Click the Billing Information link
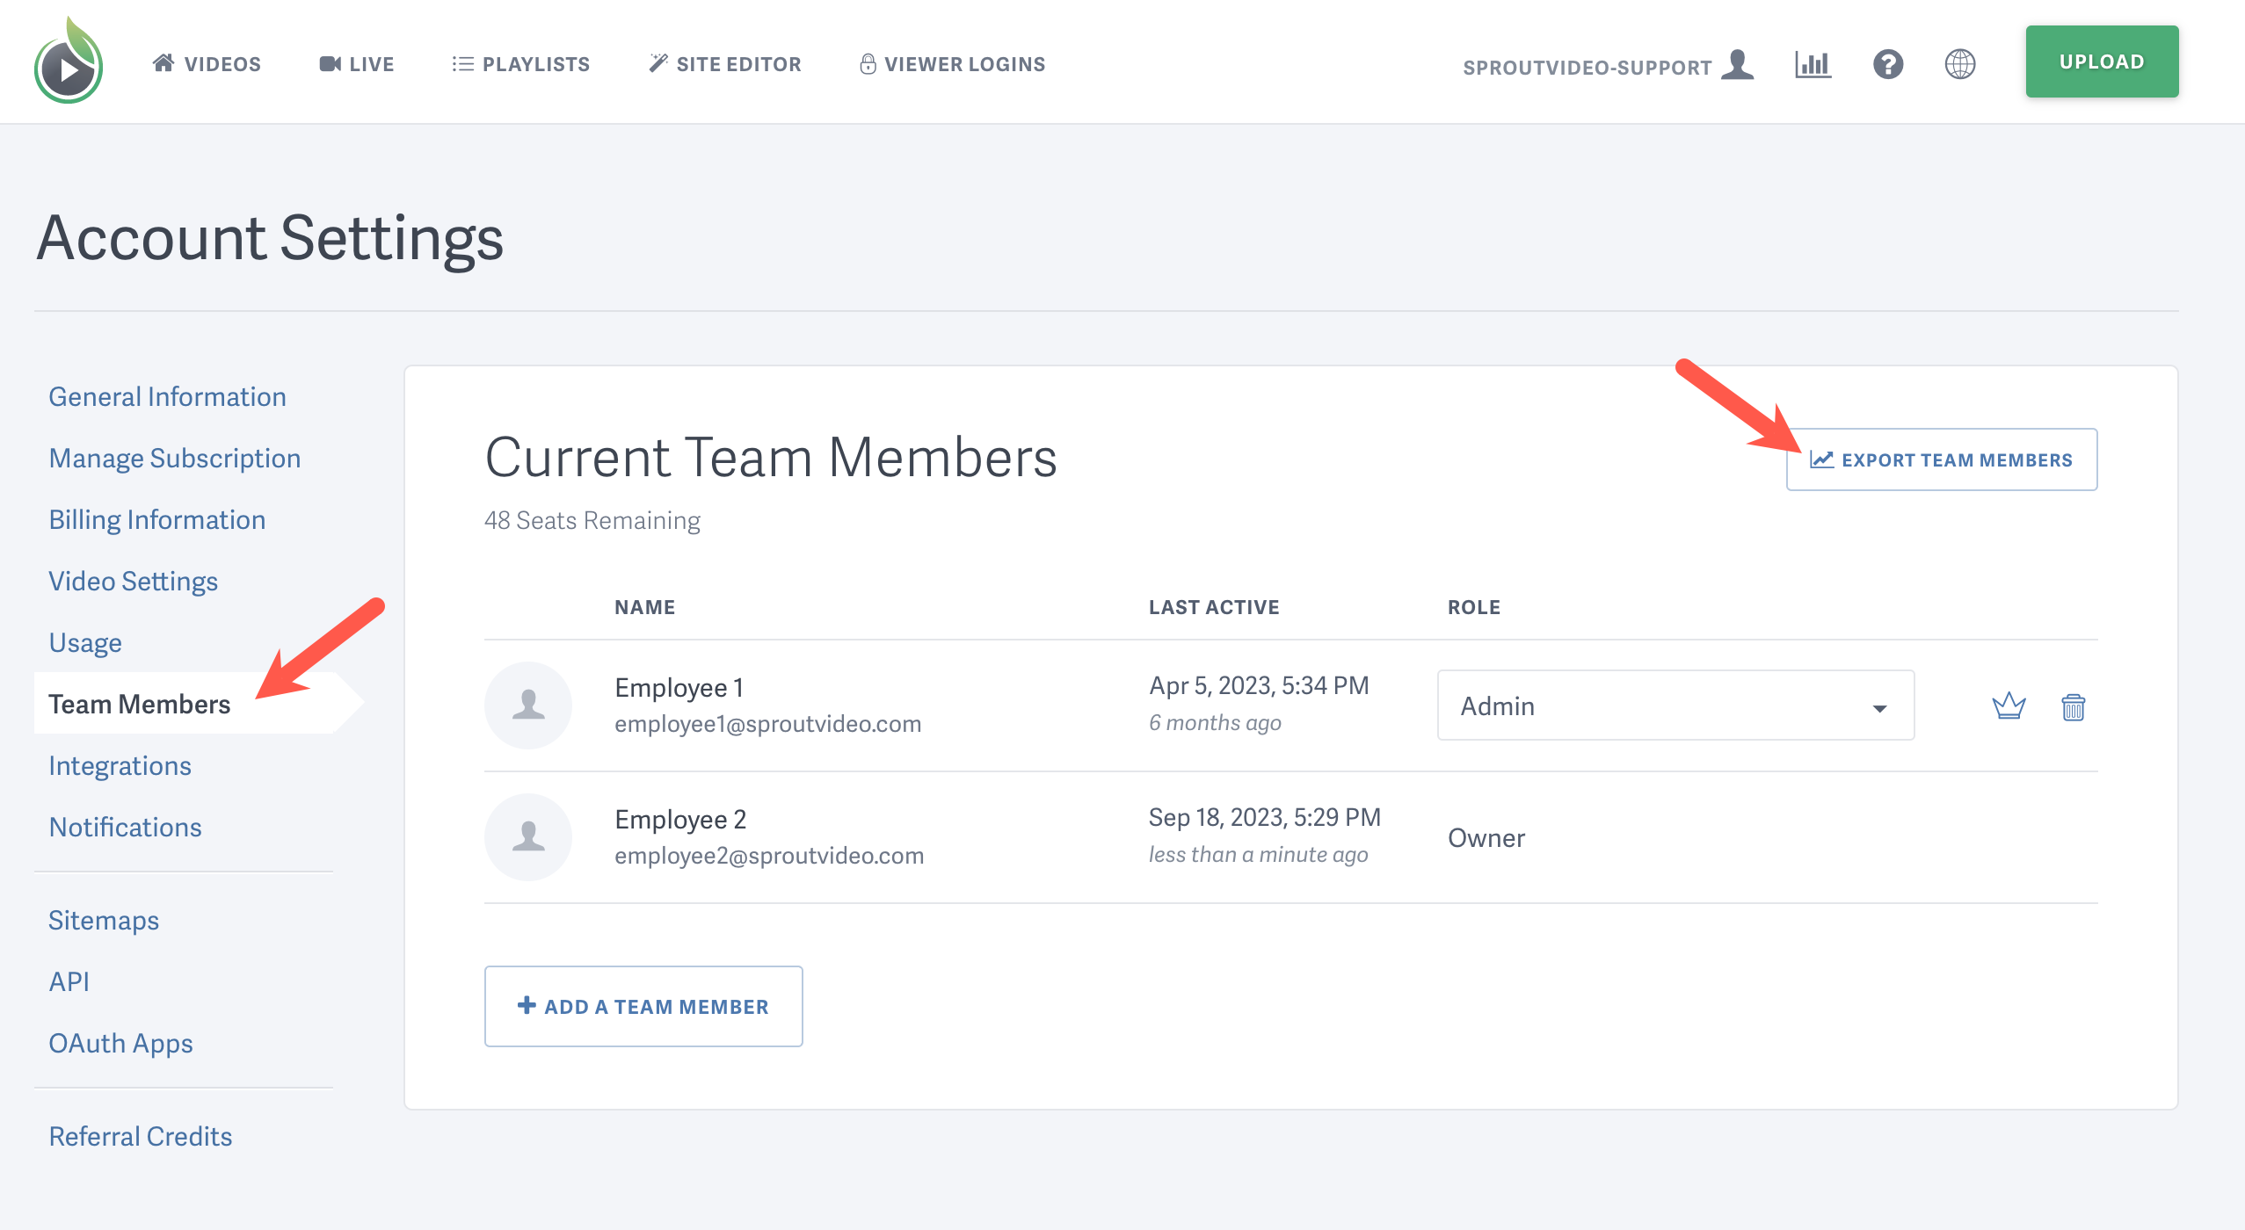The width and height of the screenshot is (2245, 1230). coord(156,519)
